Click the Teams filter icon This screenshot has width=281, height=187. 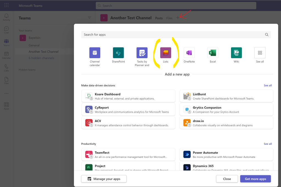click(89, 18)
